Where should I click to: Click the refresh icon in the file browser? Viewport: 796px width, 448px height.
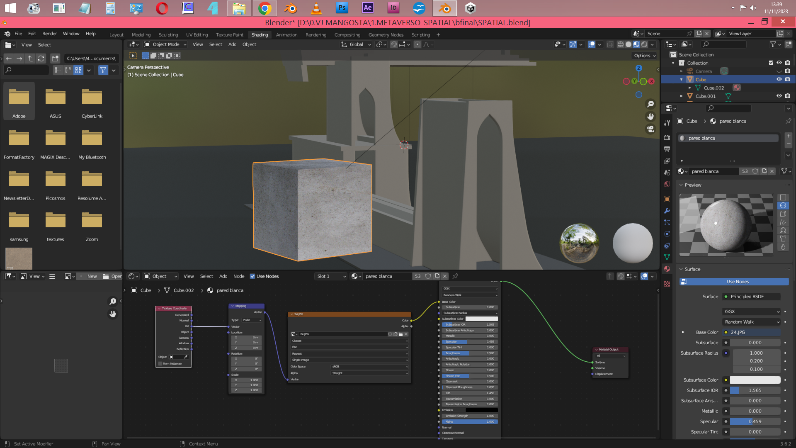pyautogui.click(x=41, y=58)
